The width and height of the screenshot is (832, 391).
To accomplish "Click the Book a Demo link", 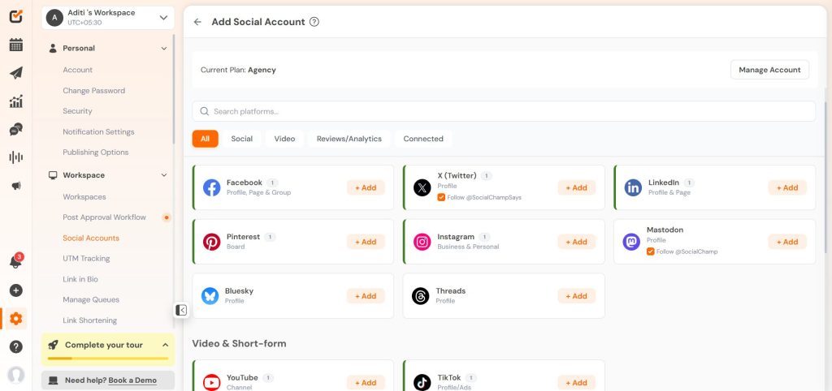I will point(132,380).
